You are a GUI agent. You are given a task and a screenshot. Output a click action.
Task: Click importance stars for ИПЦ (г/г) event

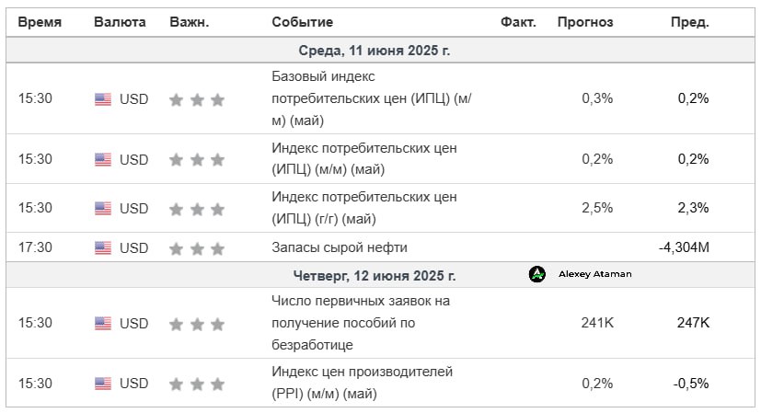[x=197, y=209]
